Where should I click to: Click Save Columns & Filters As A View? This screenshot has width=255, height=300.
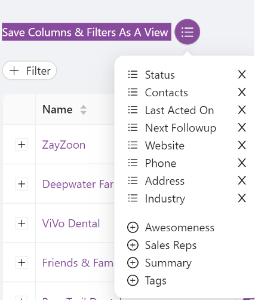pyautogui.click(x=87, y=32)
